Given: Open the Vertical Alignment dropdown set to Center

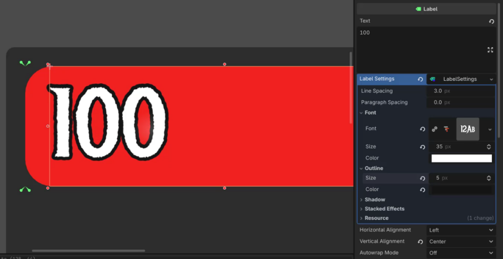Looking at the screenshot, I should click(461, 242).
